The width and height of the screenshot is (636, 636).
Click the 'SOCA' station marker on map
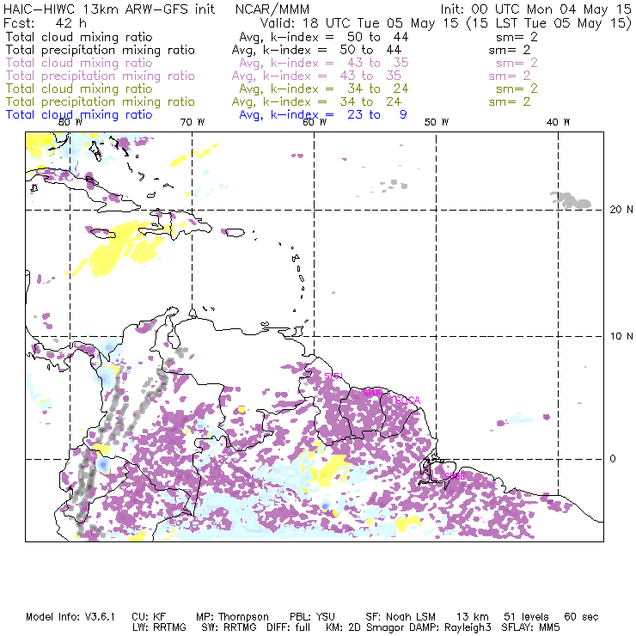click(407, 401)
